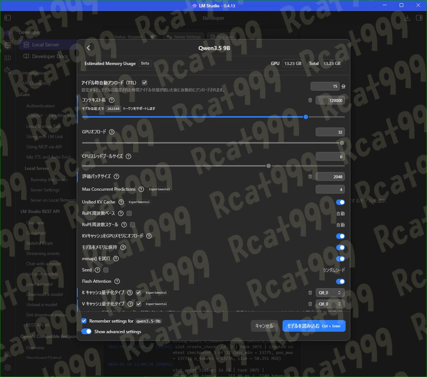
Task: Enable the Seed checkbox
Action: (106, 270)
